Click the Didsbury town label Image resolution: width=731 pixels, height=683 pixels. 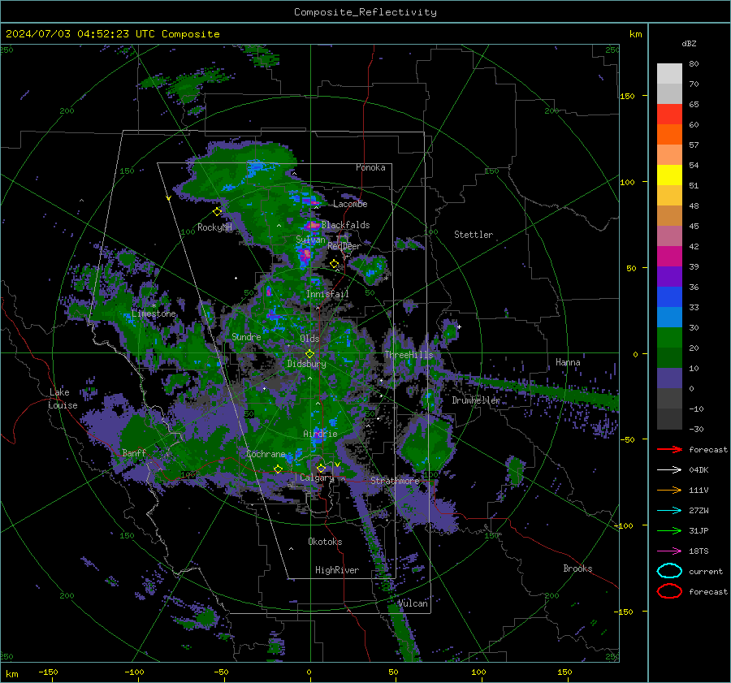coord(306,364)
